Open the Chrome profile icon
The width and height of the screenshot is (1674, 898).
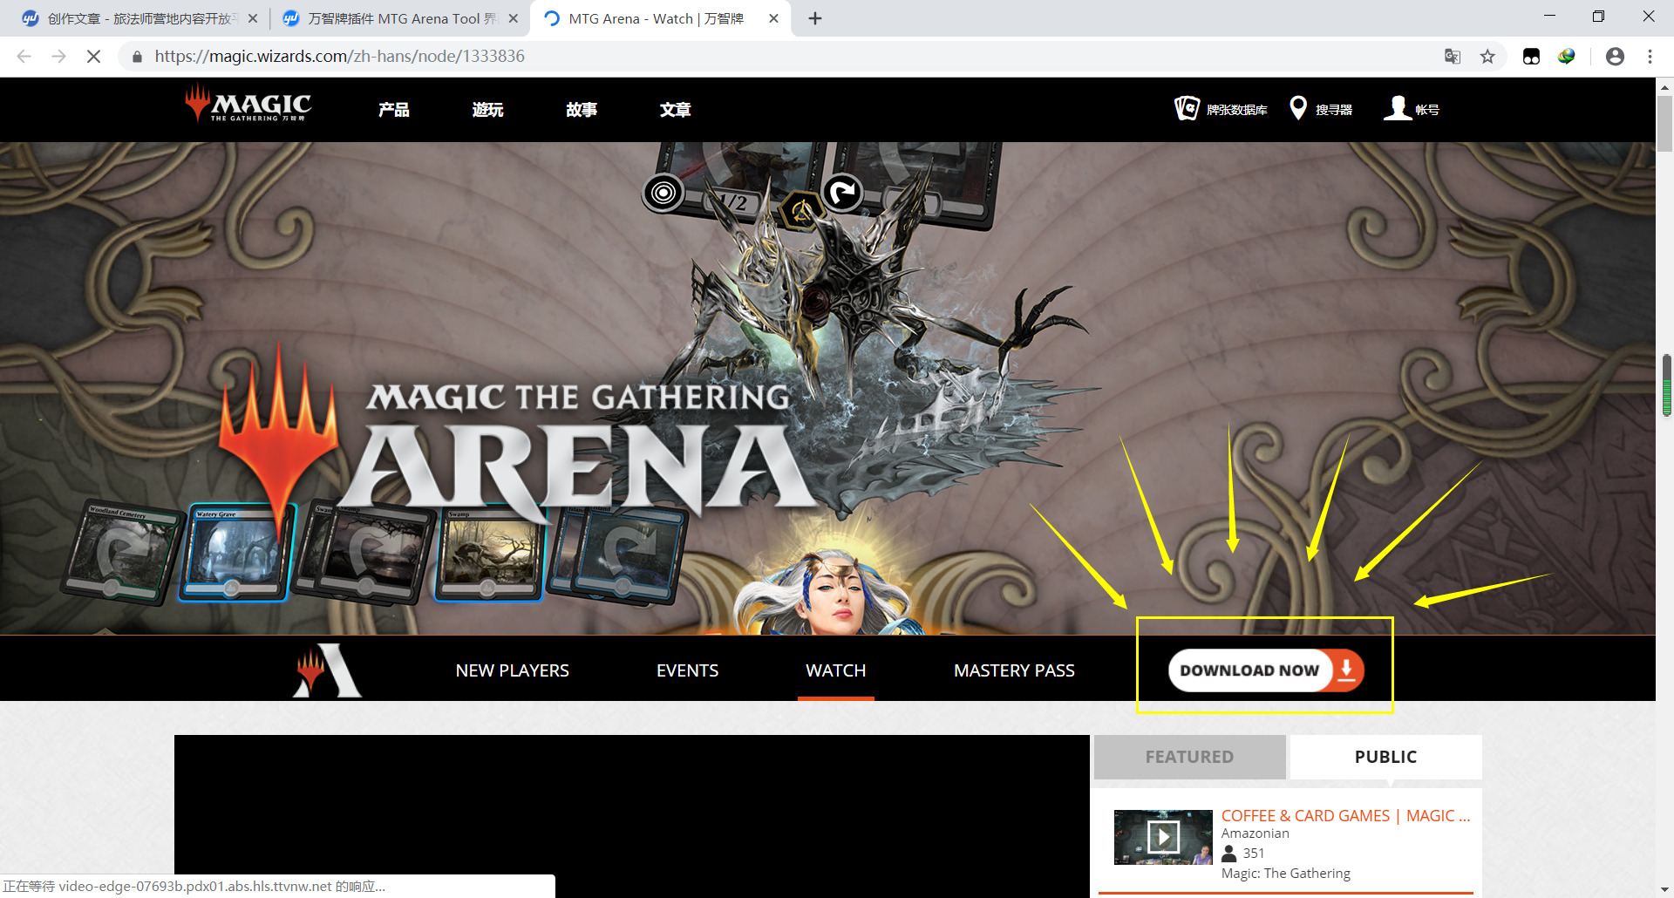(x=1615, y=56)
